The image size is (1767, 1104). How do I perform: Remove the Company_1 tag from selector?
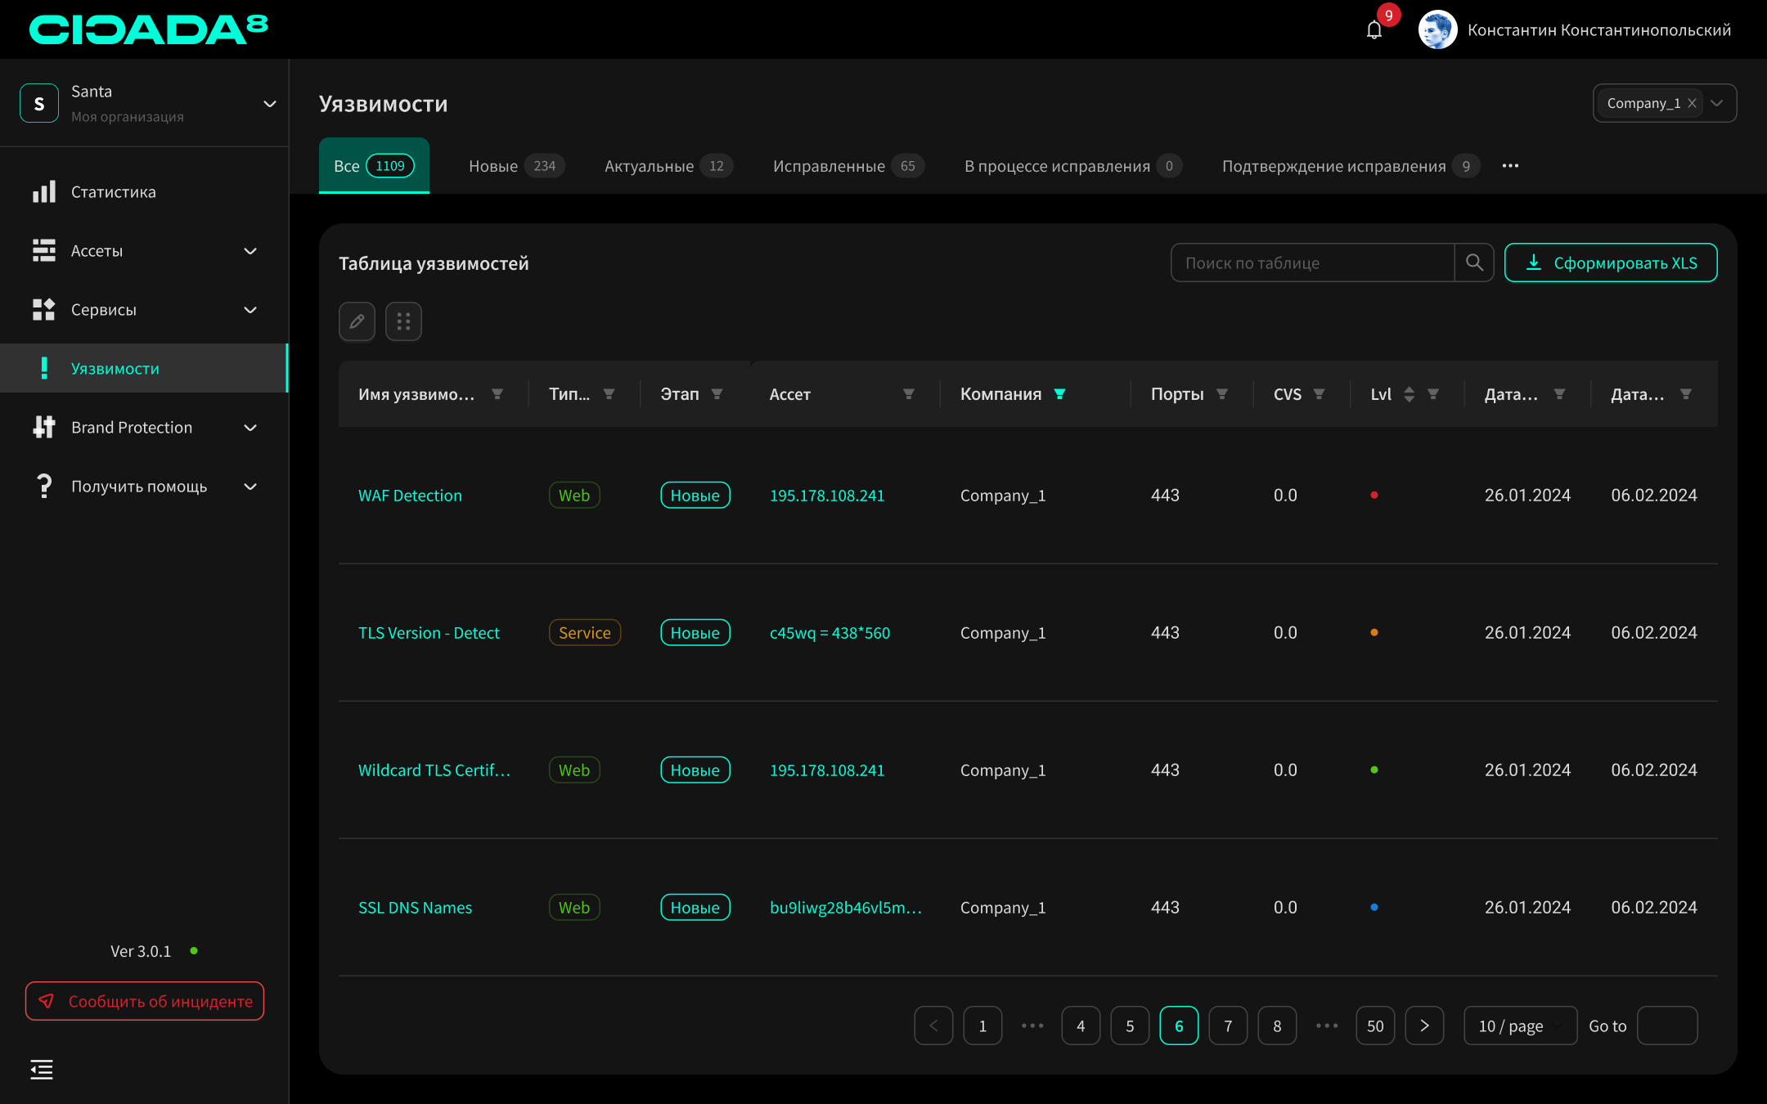click(x=1692, y=103)
